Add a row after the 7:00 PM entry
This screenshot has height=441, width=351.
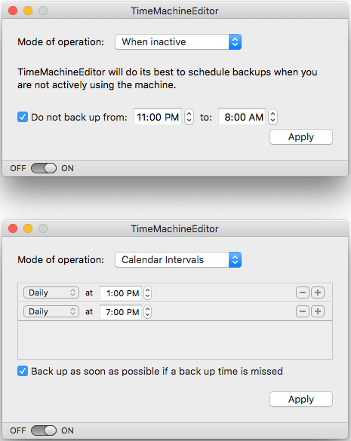pos(318,311)
